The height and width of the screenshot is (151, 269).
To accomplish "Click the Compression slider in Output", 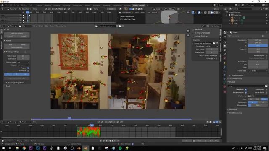I will [x=258, y=105].
